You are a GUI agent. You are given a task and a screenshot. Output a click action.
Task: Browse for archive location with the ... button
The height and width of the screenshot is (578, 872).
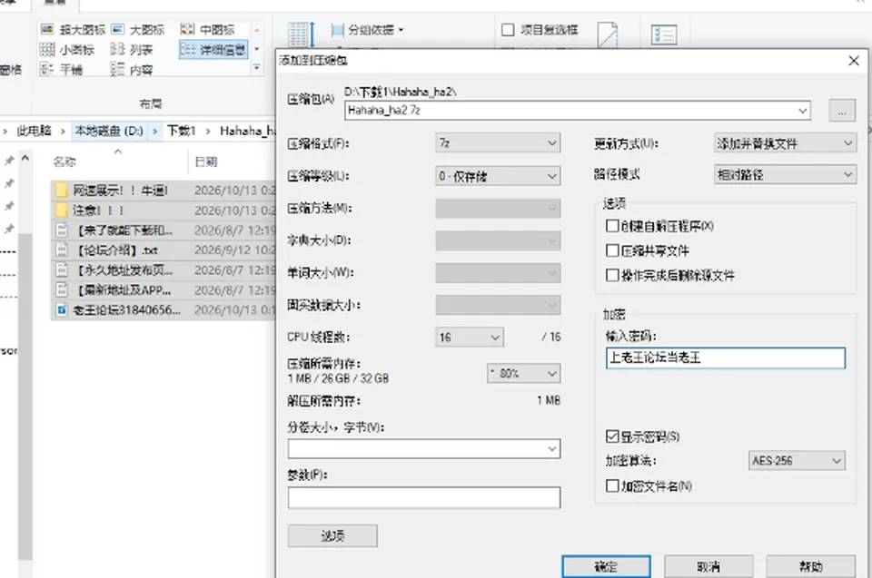click(842, 110)
